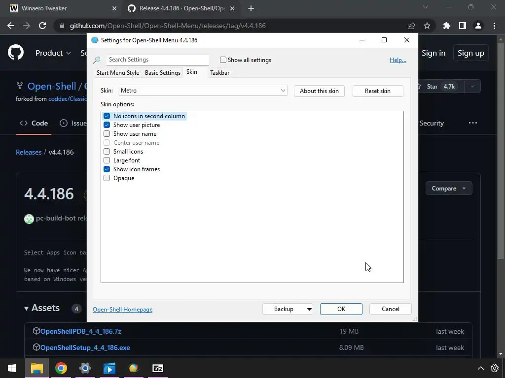Click GitHub Sign in link

tap(433, 53)
